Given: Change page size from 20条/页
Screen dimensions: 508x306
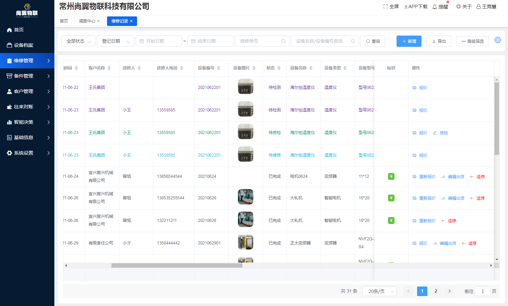Looking at the screenshot, I should [379, 291].
